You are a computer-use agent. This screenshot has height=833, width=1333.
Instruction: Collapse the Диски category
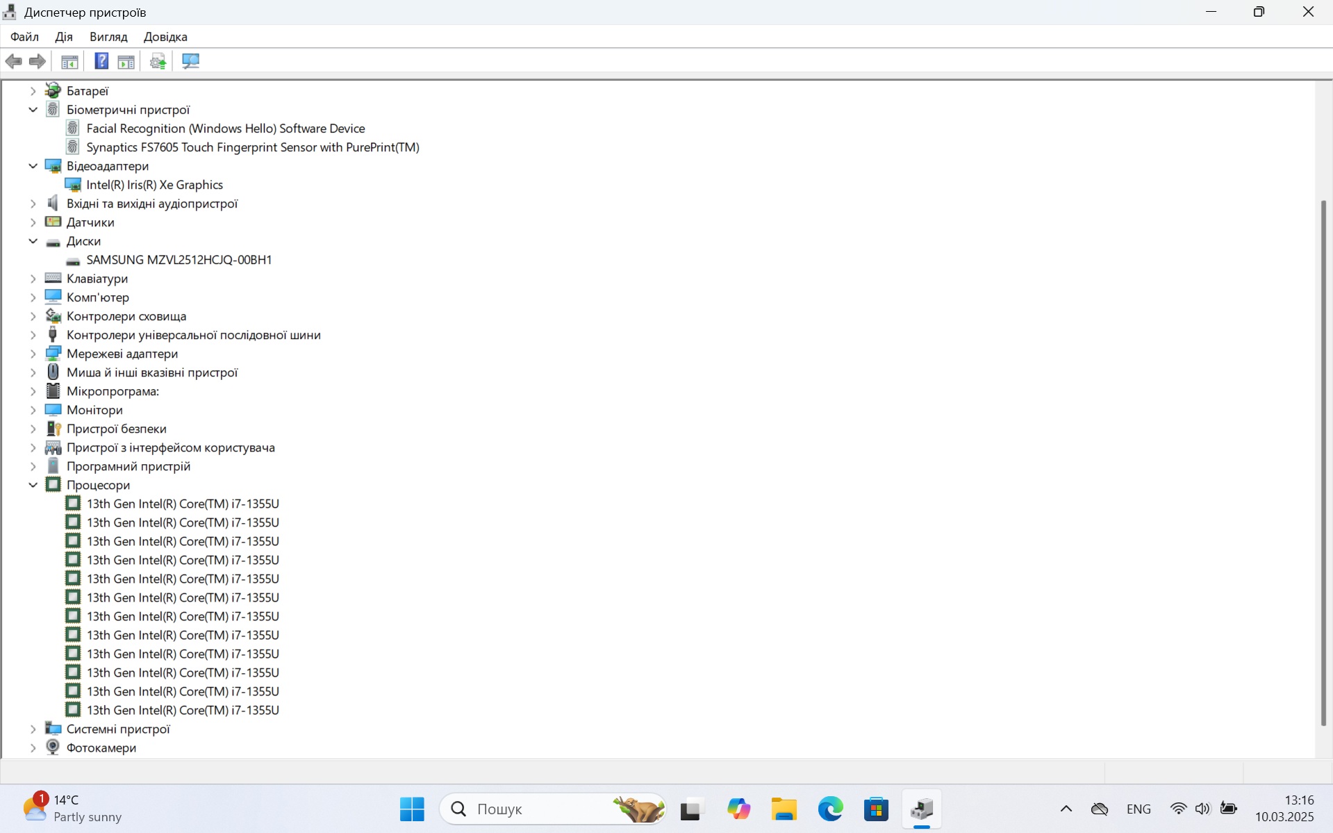[x=33, y=240]
